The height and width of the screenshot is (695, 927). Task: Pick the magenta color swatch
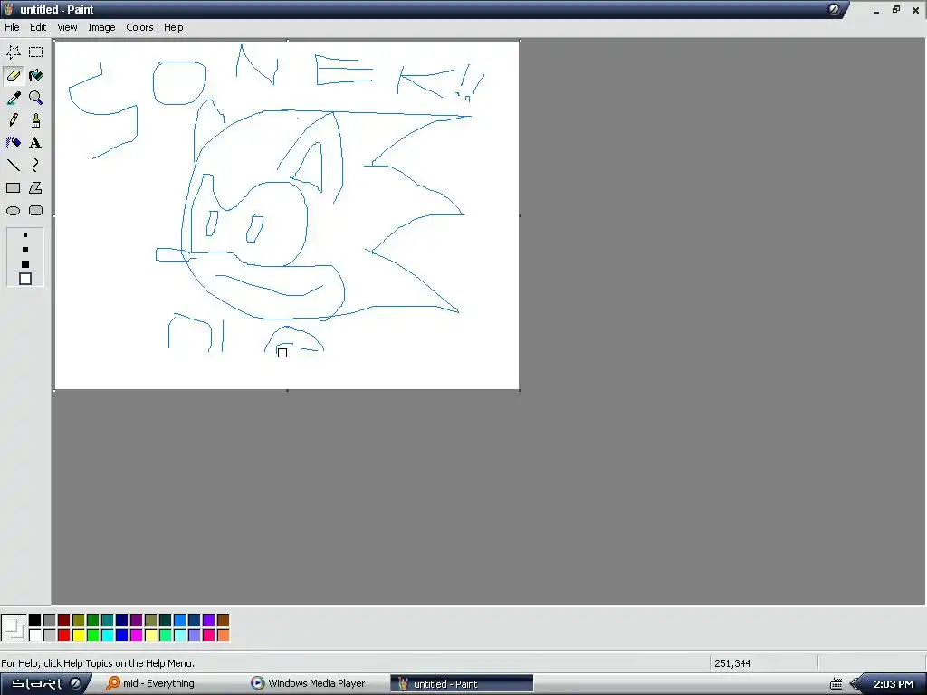[136, 634]
